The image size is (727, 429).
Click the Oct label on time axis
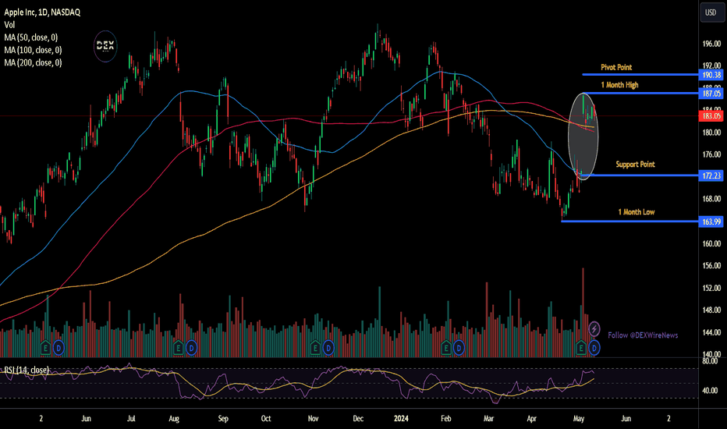point(266,418)
